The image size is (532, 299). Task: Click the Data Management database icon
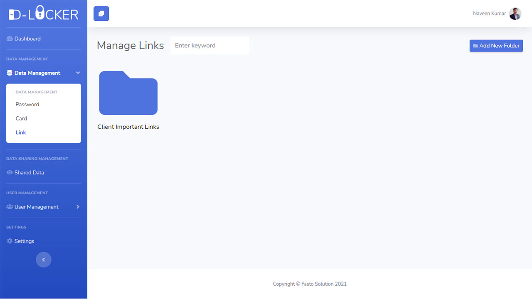pyautogui.click(x=10, y=73)
